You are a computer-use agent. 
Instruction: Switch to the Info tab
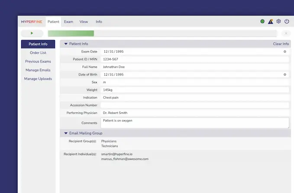click(99, 22)
